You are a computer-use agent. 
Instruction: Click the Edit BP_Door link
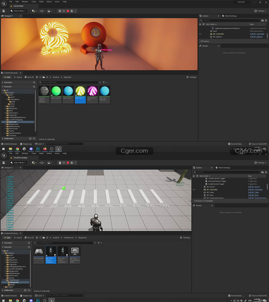click(253, 195)
